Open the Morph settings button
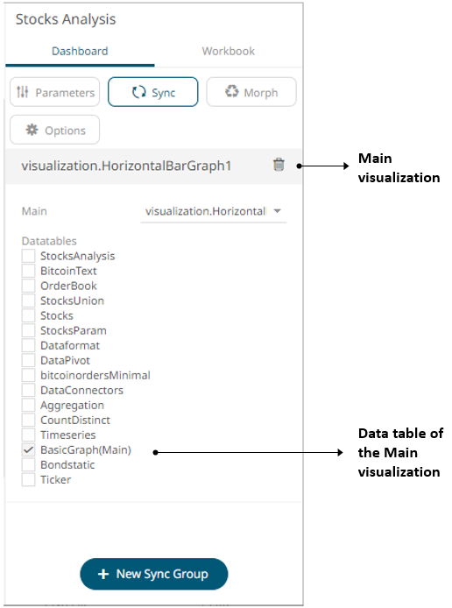The image size is (452, 608). (251, 92)
